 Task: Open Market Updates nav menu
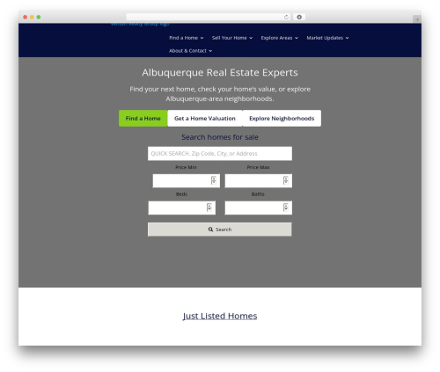click(x=327, y=38)
